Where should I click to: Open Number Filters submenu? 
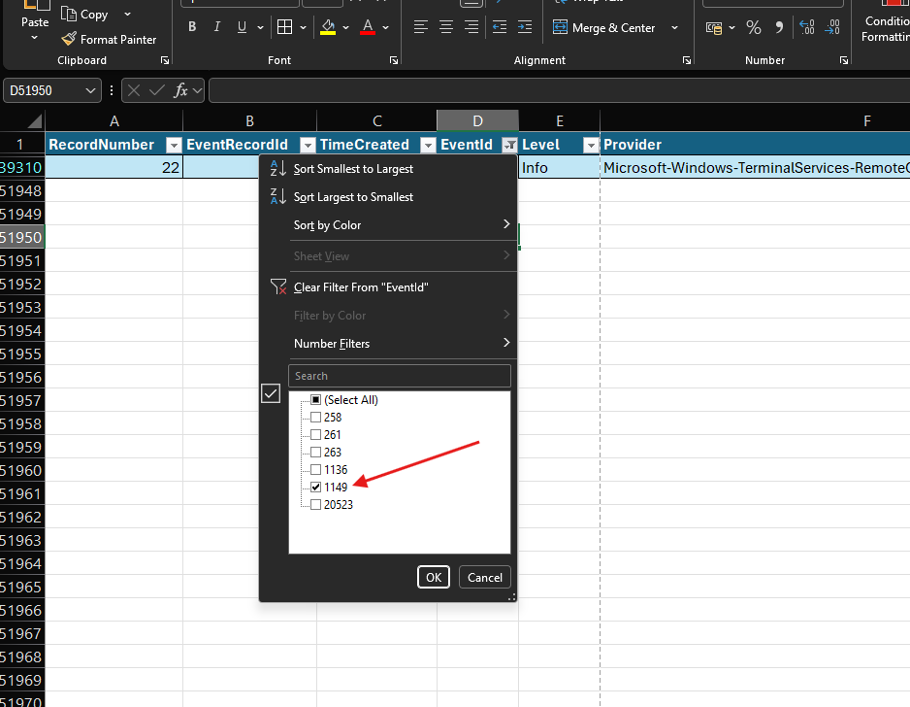[388, 344]
